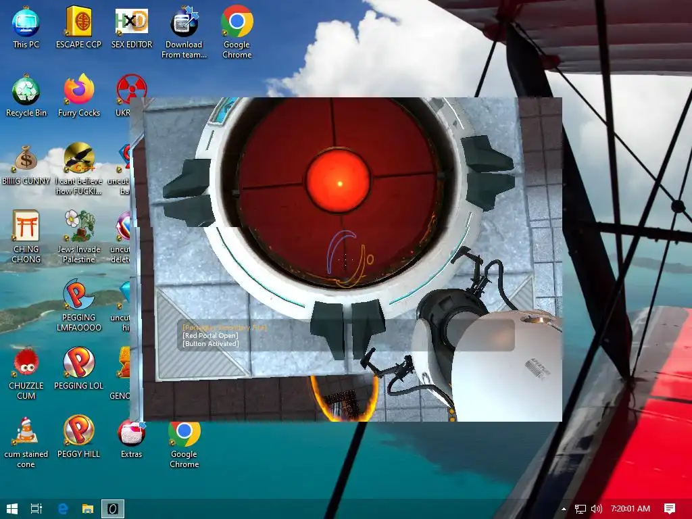This screenshot has width=692, height=519.
Task: Open the Windows Start menu
Action: click(x=12, y=509)
